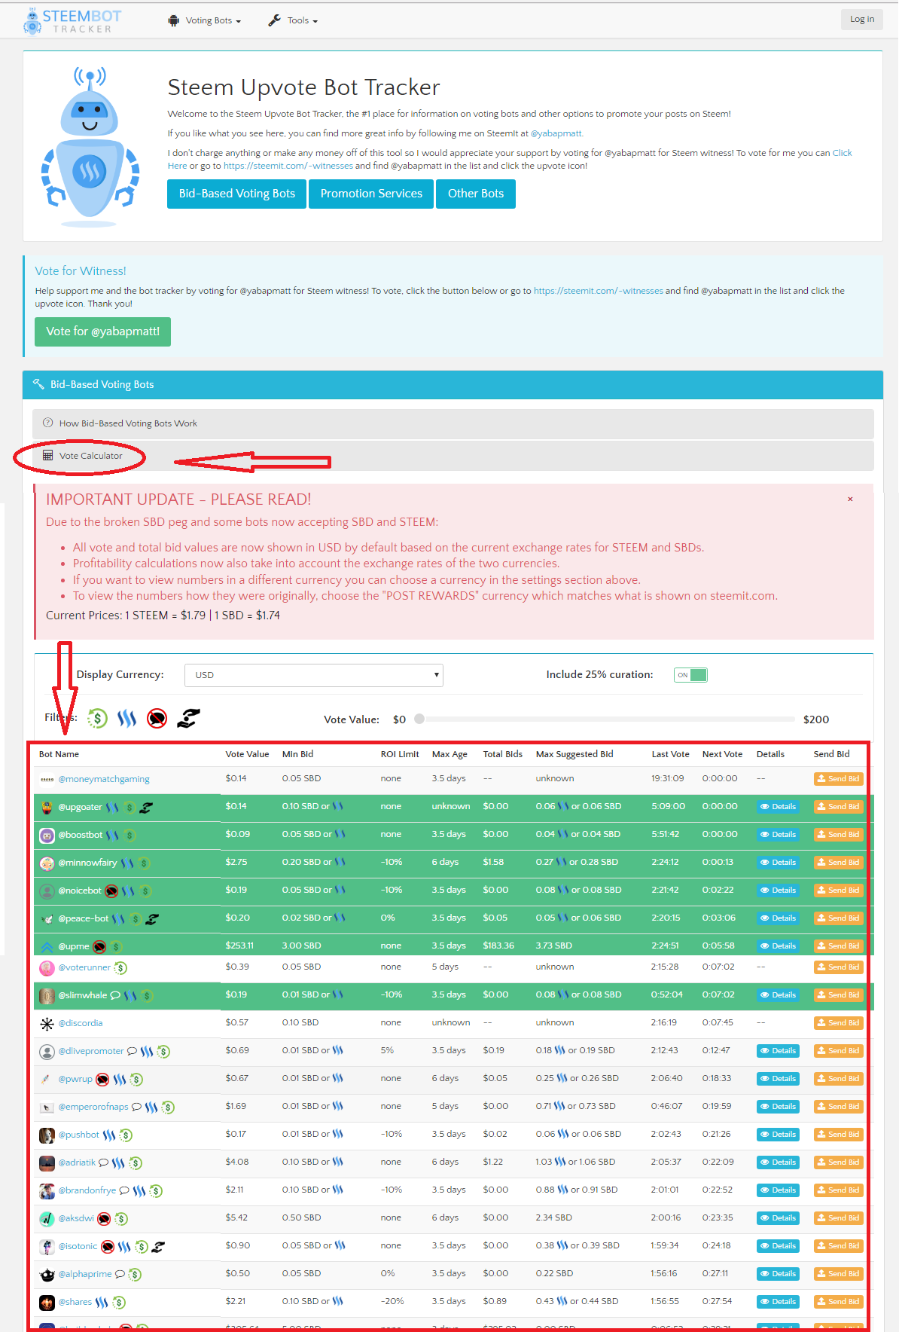Image resolution: width=899 pixels, height=1332 pixels.
Task: Toggle the STEEM filter icon
Action: click(x=126, y=719)
